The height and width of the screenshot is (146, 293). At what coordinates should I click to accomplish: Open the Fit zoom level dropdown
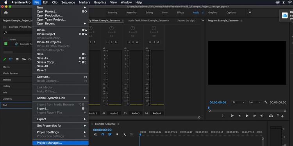click(x=238, y=102)
